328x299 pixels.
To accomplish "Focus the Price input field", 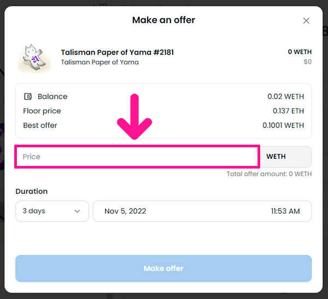I will 137,157.
